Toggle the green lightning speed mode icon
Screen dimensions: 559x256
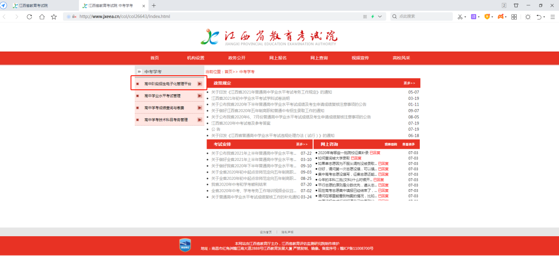click(373, 17)
